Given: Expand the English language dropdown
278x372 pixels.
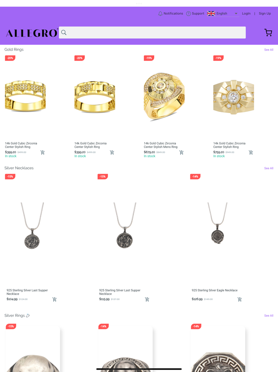Looking at the screenshot, I should coord(236,14).
